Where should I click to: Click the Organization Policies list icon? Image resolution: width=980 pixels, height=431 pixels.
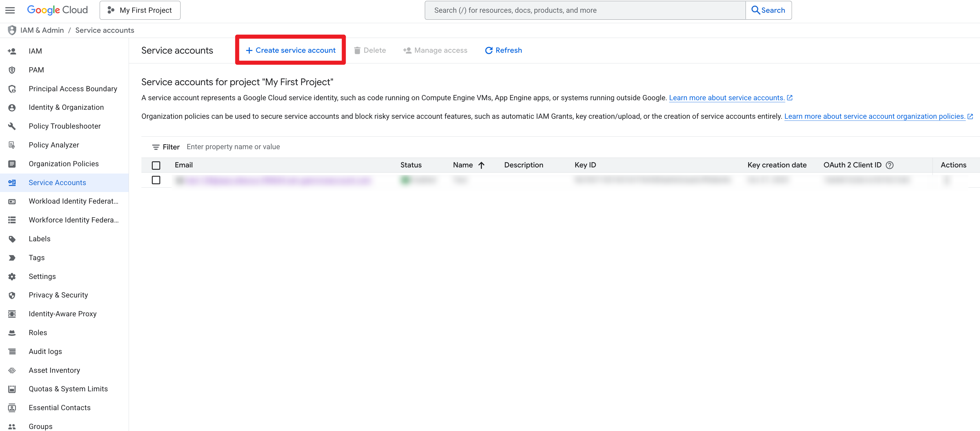[x=12, y=164]
